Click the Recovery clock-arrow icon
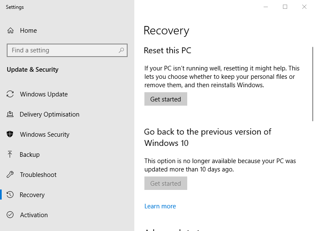This screenshot has height=231, width=314. point(10,195)
